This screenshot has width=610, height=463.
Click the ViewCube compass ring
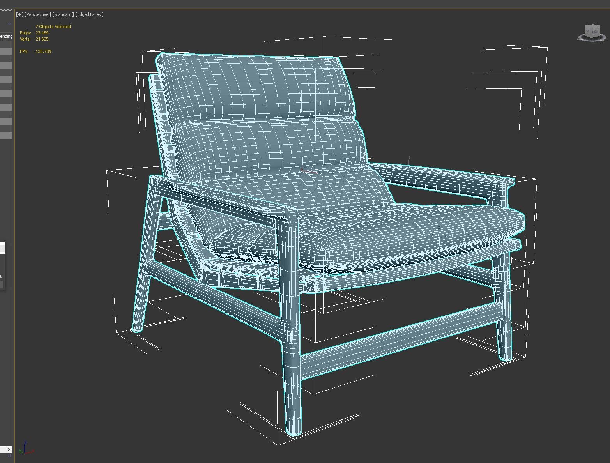(x=592, y=38)
